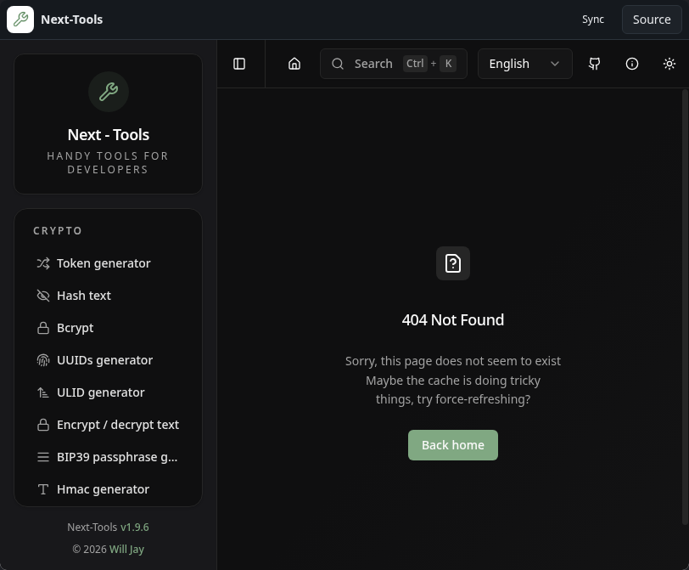The width and height of the screenshot is (689, 570).
Task: Click the language dropdown chevron
Action: [x=555, y=64]
